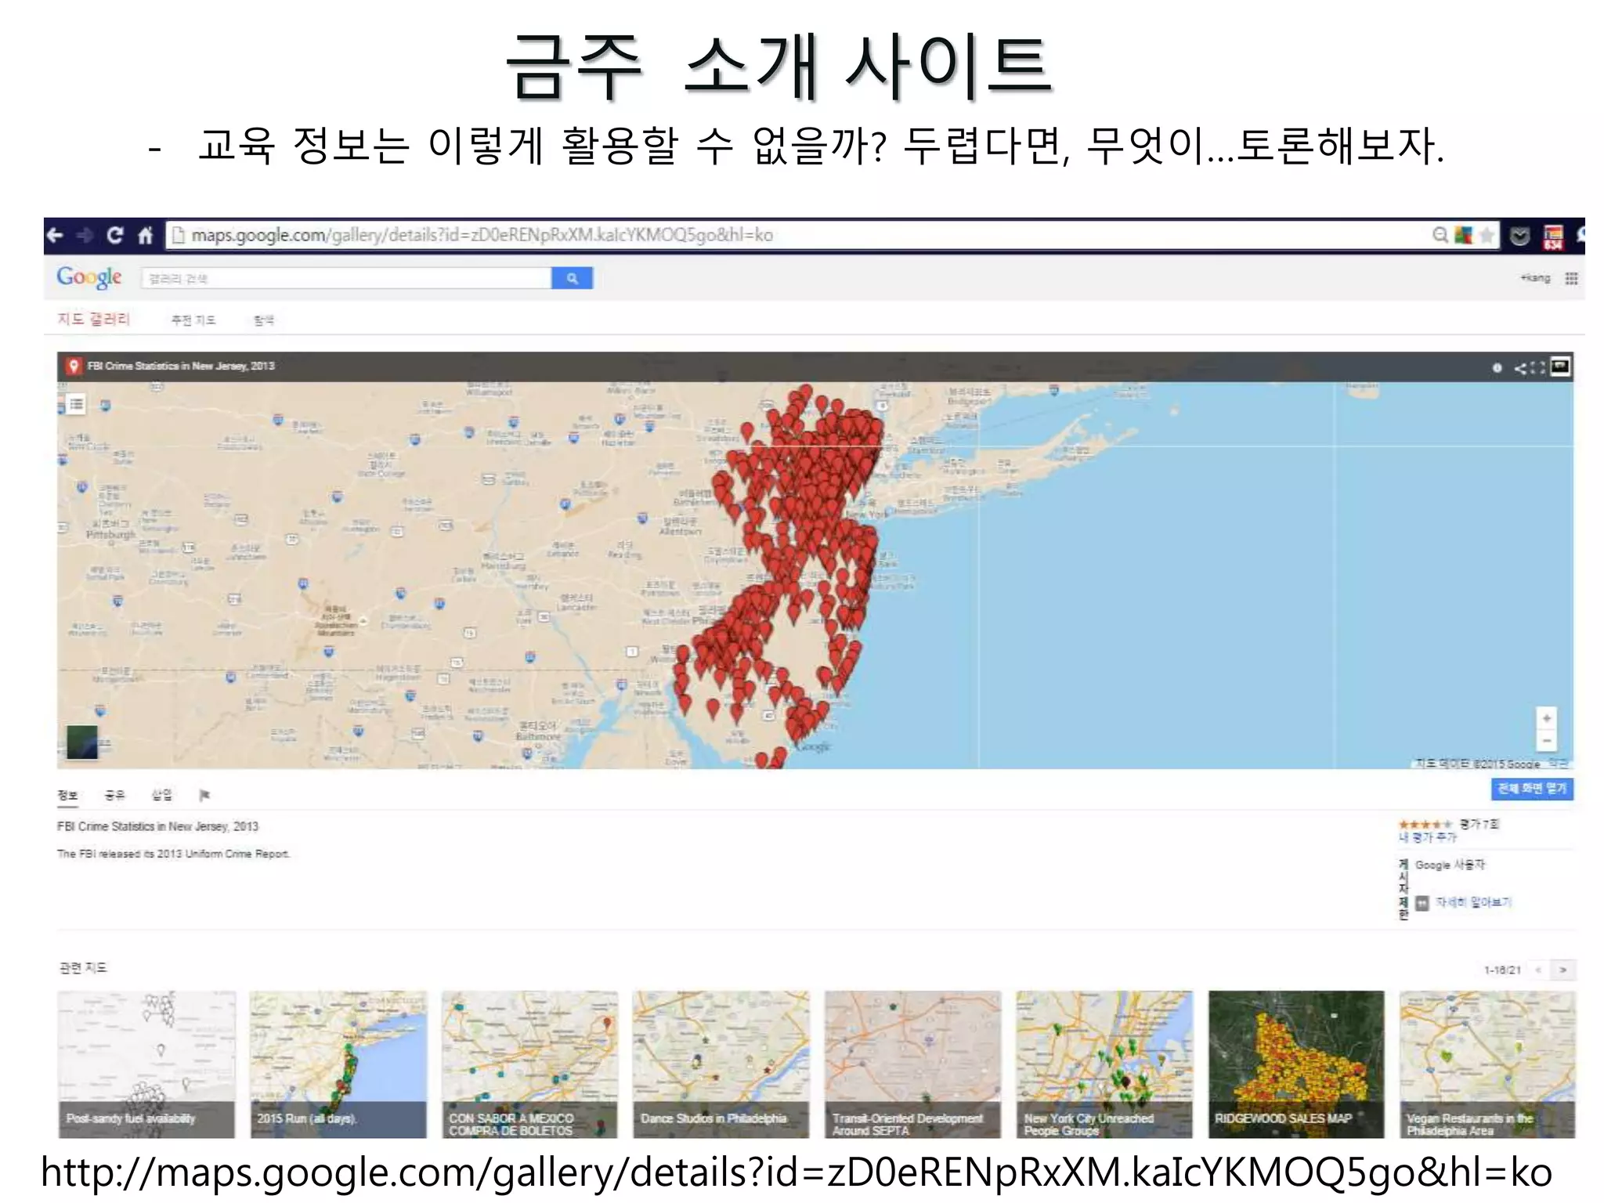Screen dimensions: 1604x1203
Task: Go to previous related maps page arrow
Action: point(1538,970)
